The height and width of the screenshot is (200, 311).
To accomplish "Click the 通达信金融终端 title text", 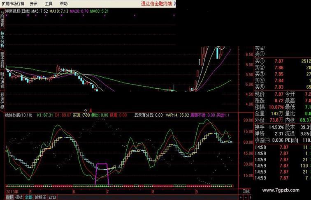I will [156, 4].
